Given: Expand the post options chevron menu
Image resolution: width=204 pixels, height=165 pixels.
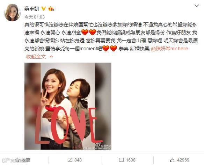Looking at the screenshot, I should click(196, 6).
